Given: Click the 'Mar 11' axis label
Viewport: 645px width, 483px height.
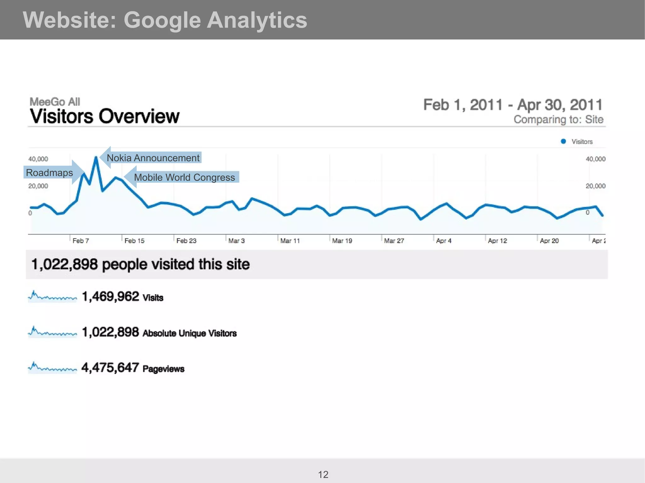Looking at the screenshot, I should click(x=290, y=241).
